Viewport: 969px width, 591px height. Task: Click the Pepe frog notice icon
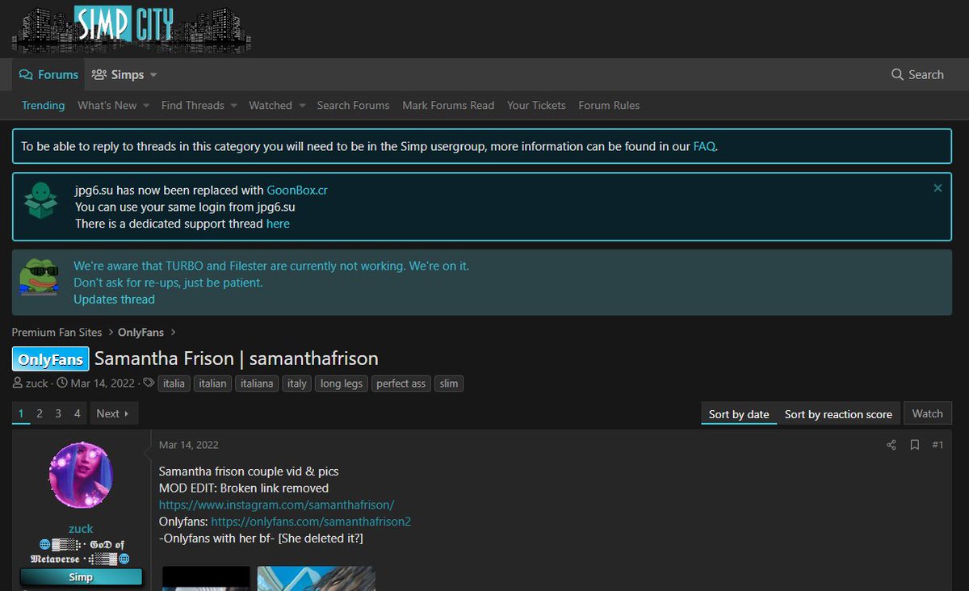coord(40,279)
